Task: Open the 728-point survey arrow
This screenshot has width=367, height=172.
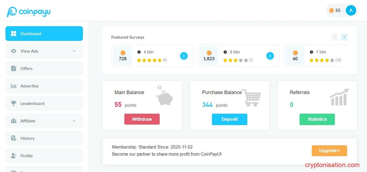Action: pyautogui.click(x=184, y=56)
